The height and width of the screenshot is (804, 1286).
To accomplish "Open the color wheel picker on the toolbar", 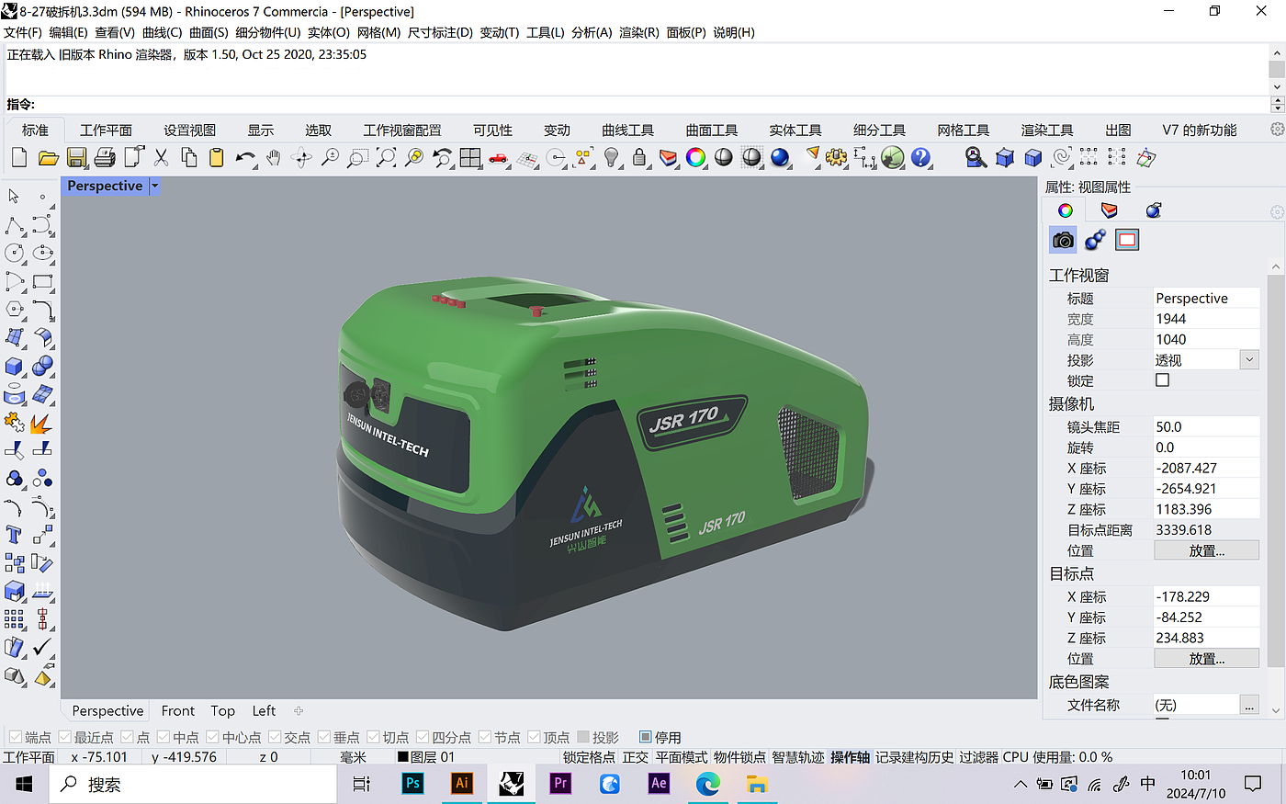I will pyautogui.click(x=694, y=158).
